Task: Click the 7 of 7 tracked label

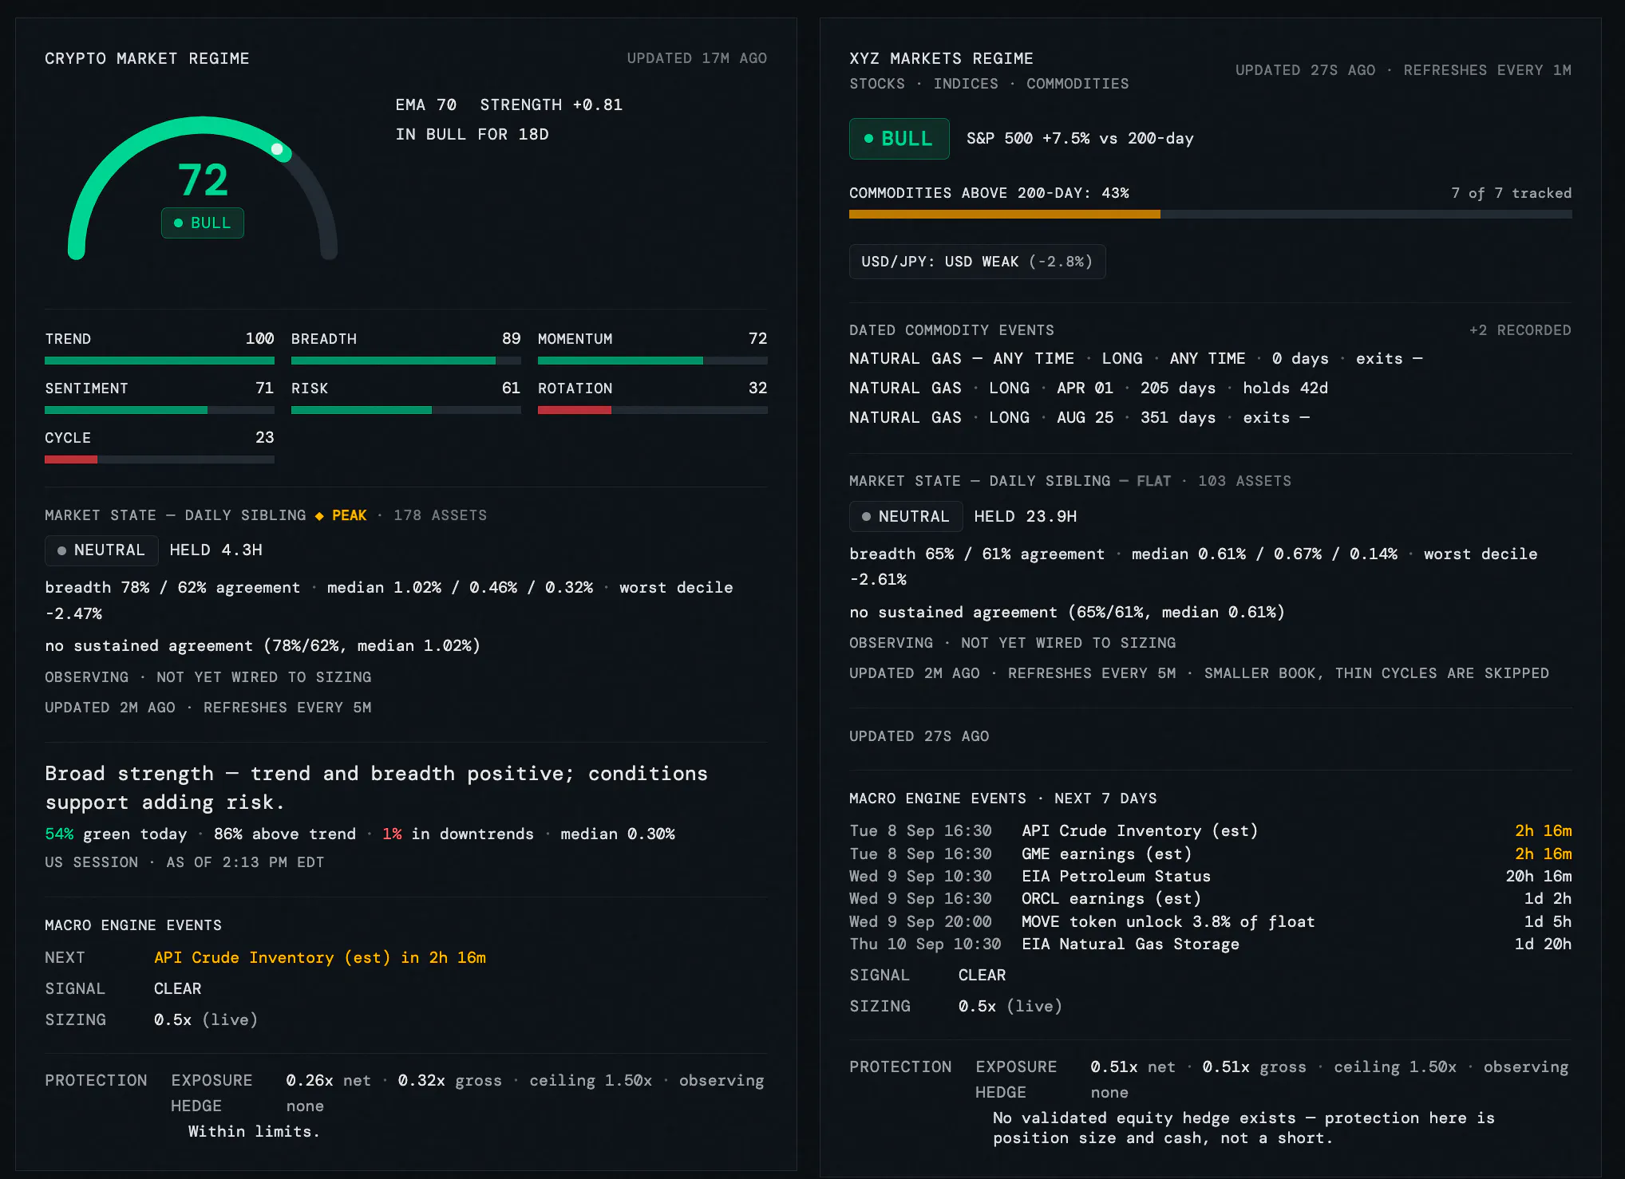Action: pos(1511,193)
